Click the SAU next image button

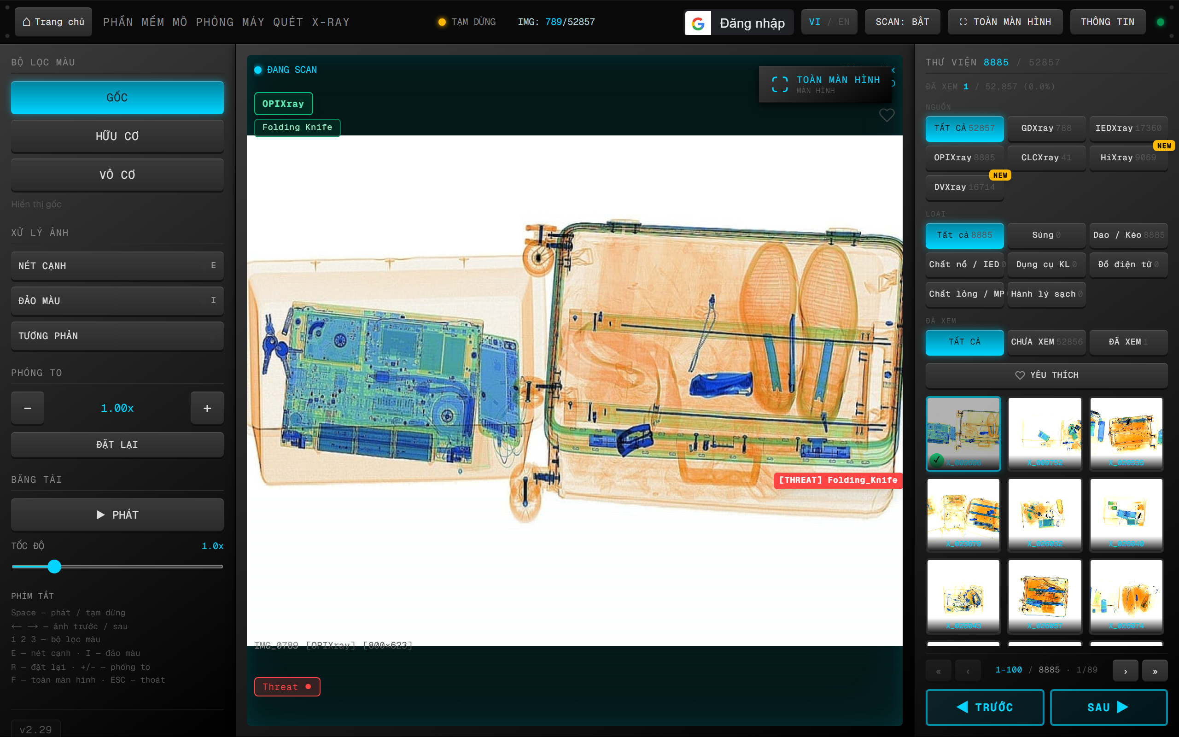(1109, 707)
